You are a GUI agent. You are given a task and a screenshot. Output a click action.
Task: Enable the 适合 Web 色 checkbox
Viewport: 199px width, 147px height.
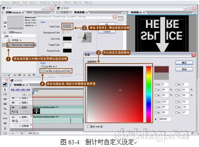click(x=88, y=126)
